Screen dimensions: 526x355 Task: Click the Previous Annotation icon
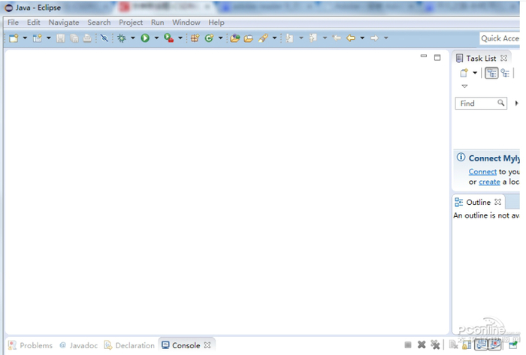tap(313, 38)
